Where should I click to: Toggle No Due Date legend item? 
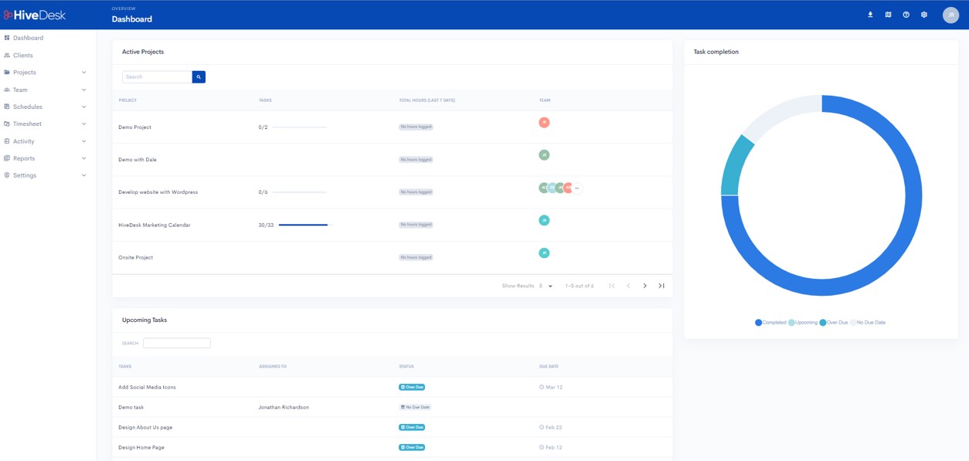(x=869, y=323)
